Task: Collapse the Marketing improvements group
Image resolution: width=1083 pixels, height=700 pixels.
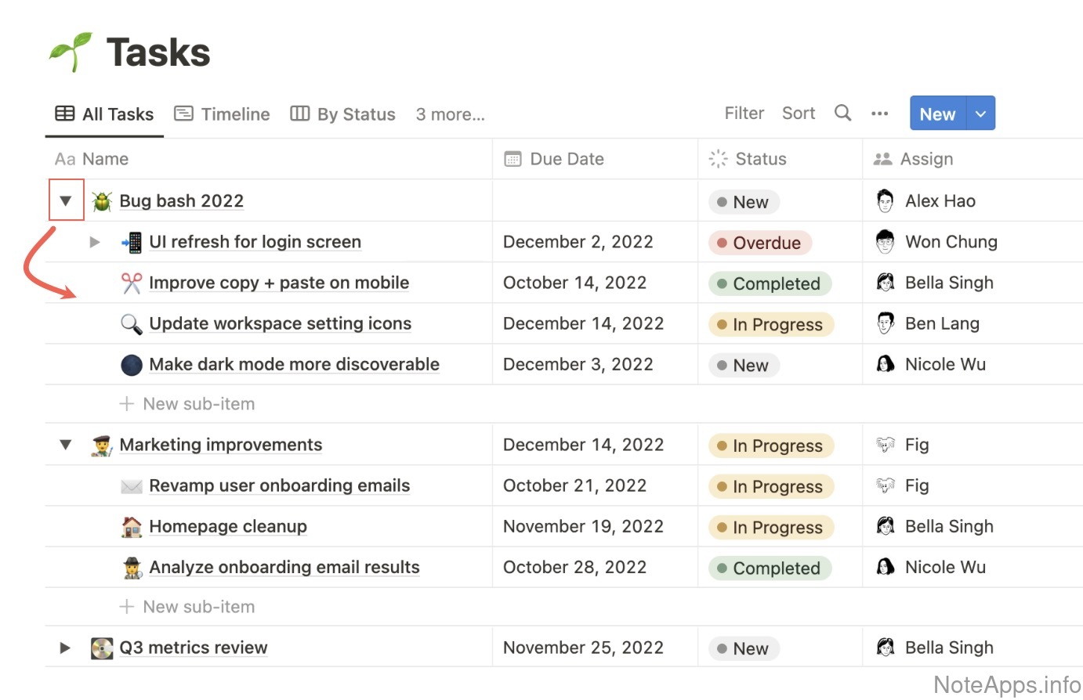Action: coord(66,445)
